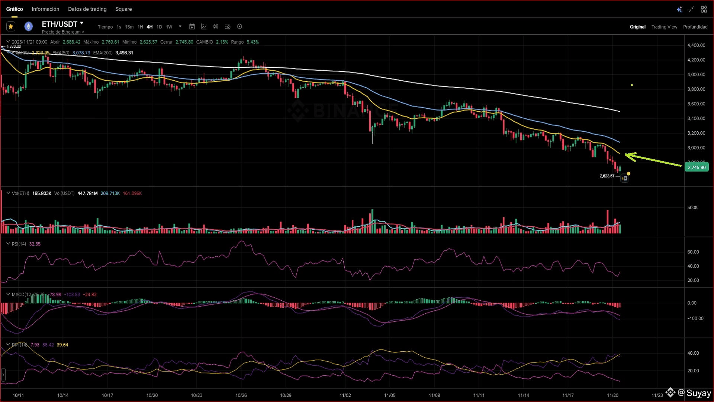714x402 pixels.
Task: Select the 1D time interval
Action: coord(159,27)
